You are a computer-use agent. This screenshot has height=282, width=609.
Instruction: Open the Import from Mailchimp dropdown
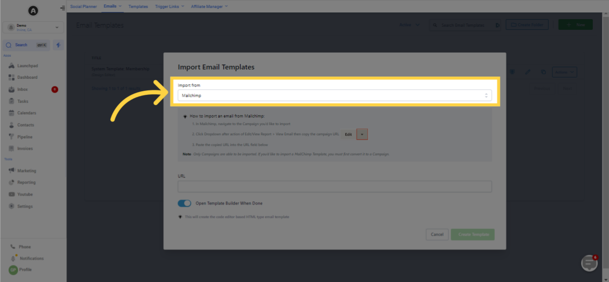pos(335,96)
